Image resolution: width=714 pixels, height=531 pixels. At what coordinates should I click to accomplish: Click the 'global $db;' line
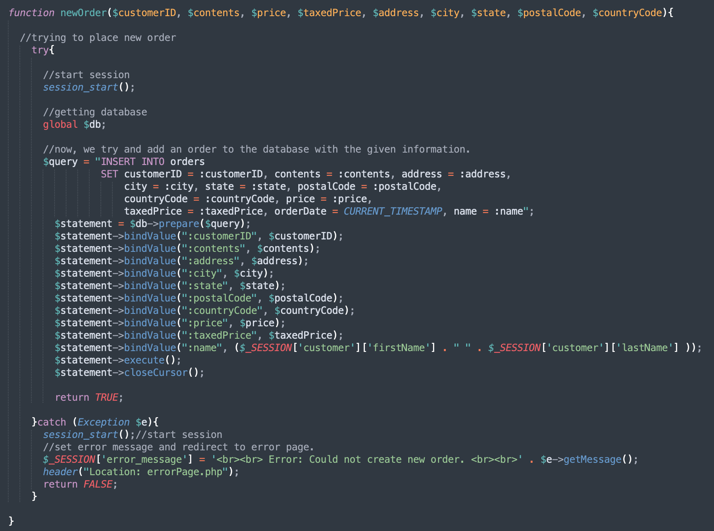[x=74, y=124]
